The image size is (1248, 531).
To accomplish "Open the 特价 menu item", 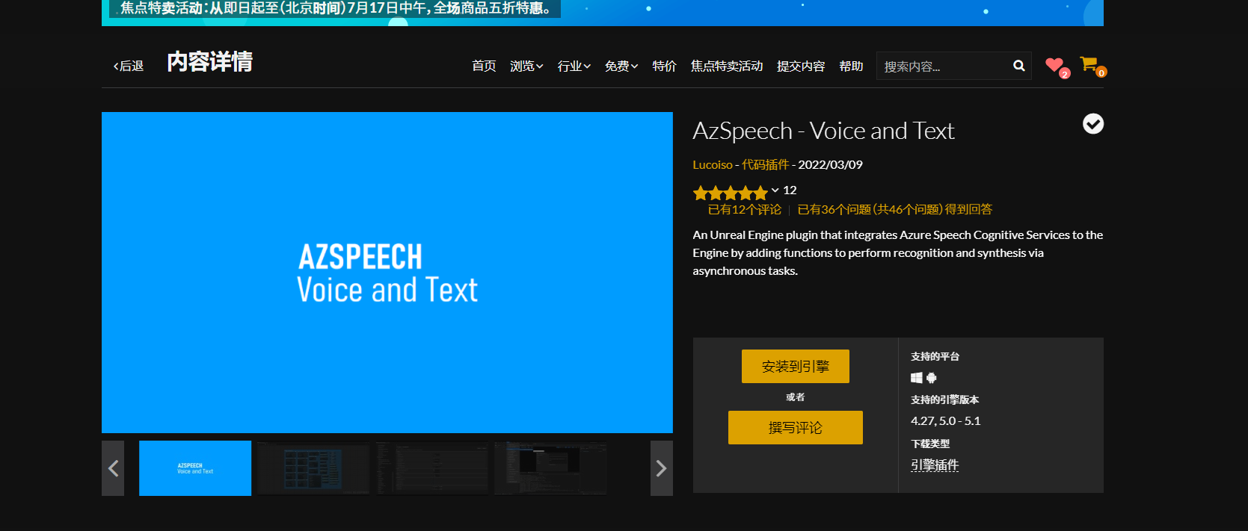I will click(664, 66).
